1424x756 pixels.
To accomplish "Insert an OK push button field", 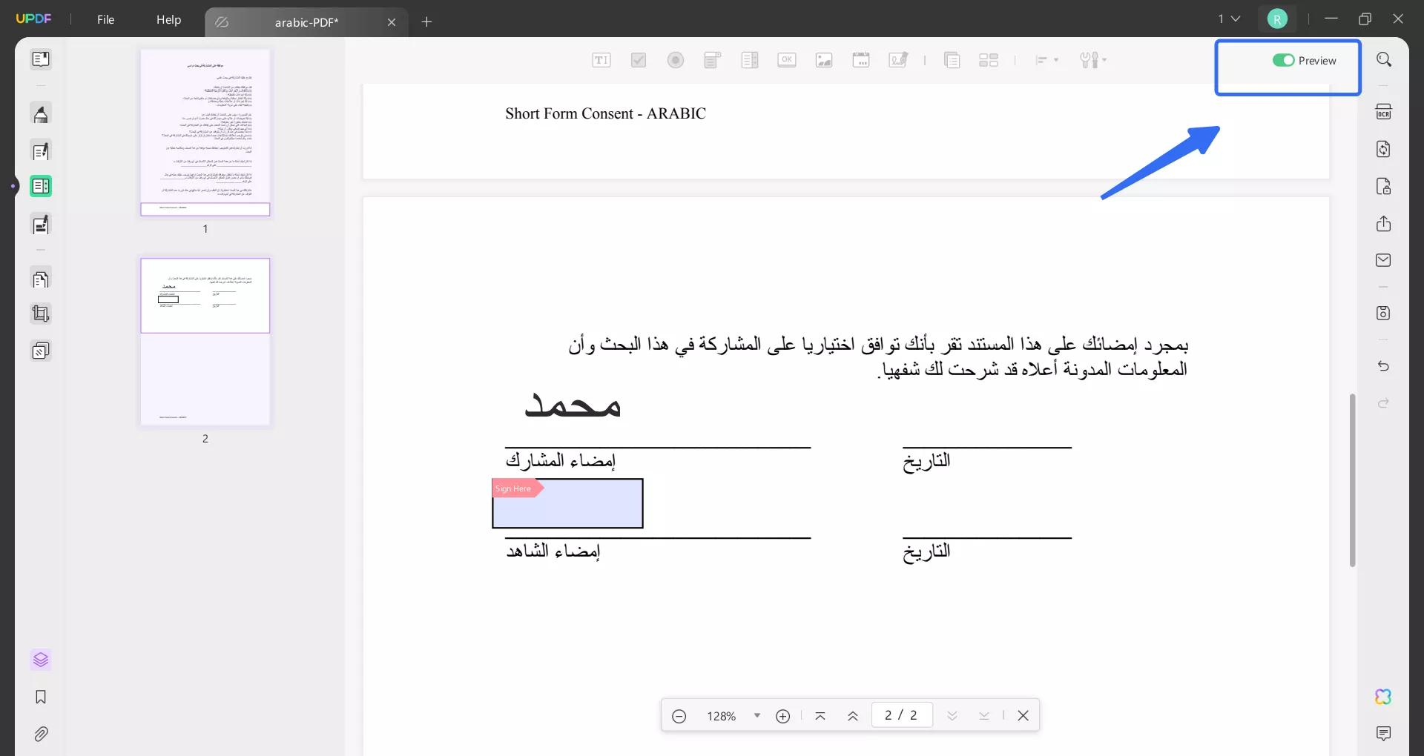I will [787, 60].
